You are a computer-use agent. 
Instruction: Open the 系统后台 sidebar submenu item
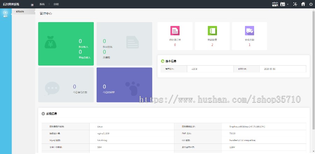click(x=20, y=12)
